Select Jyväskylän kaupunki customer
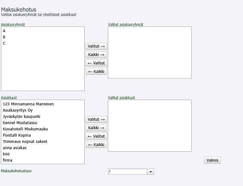The image size is (243, 186). (43, 117)
